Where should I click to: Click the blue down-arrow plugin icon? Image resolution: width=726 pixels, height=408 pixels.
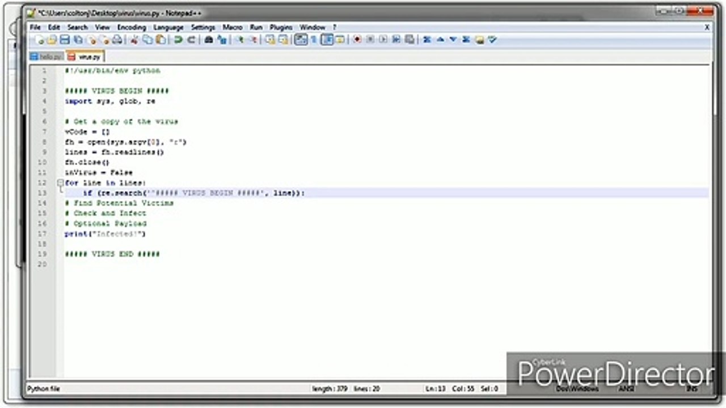(x=453, y=40)
